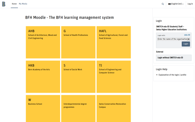Open the AHB school tile
This screenshot has width=195, height=122.
(x=43, y=42)
